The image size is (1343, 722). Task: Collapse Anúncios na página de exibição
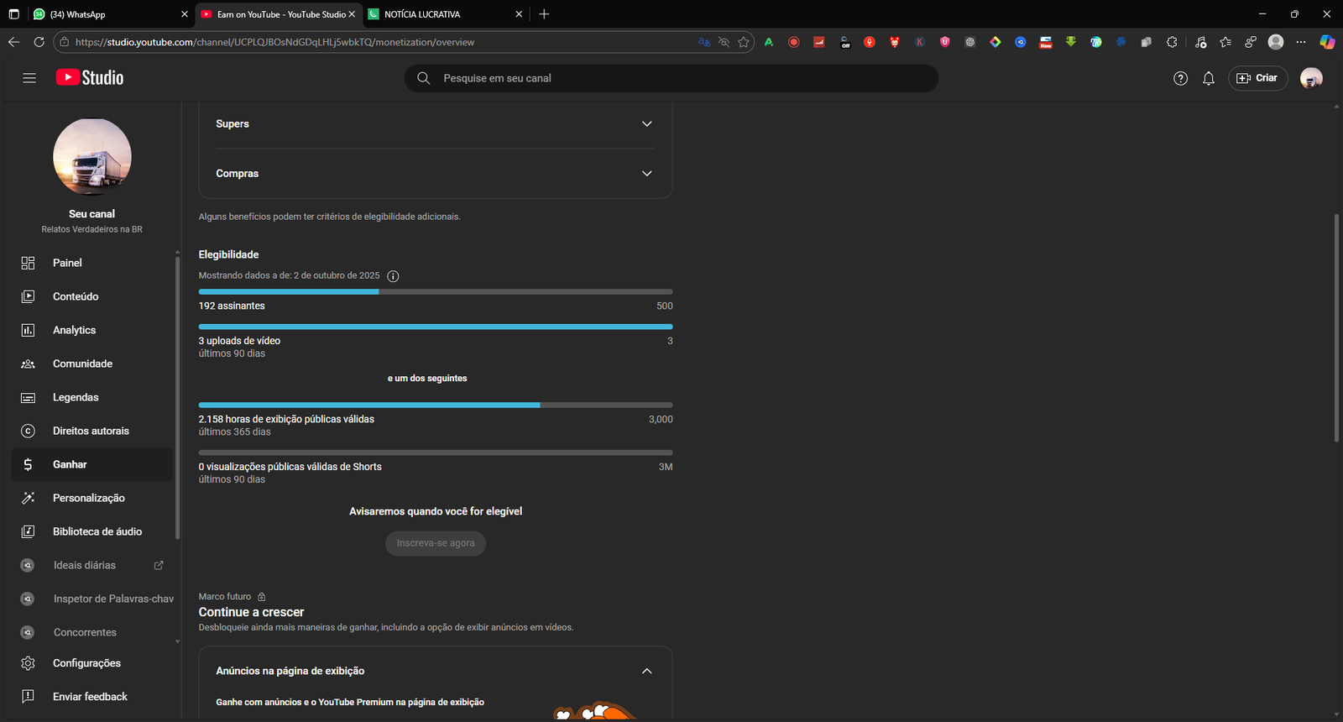point(646,671)
